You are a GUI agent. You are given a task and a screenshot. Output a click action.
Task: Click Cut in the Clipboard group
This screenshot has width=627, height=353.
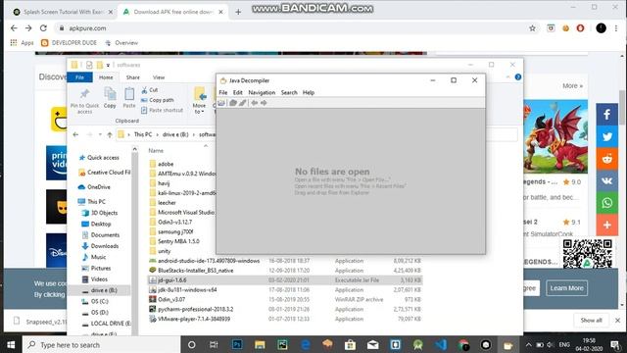pyautogui.click(x=150, y=90)
